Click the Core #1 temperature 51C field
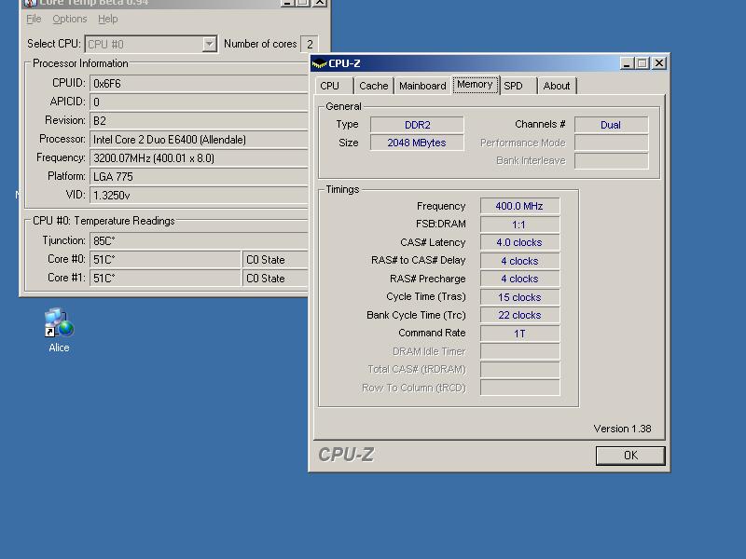The height and width of the screenshot is (559, 746). [165, 278]
